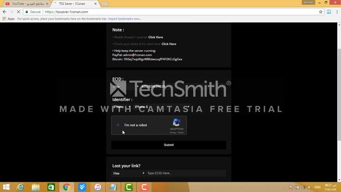This screenshot has width=341, height=192.
Task: Open the notebook app icon in taskbar
Action: tap(113, 187)
